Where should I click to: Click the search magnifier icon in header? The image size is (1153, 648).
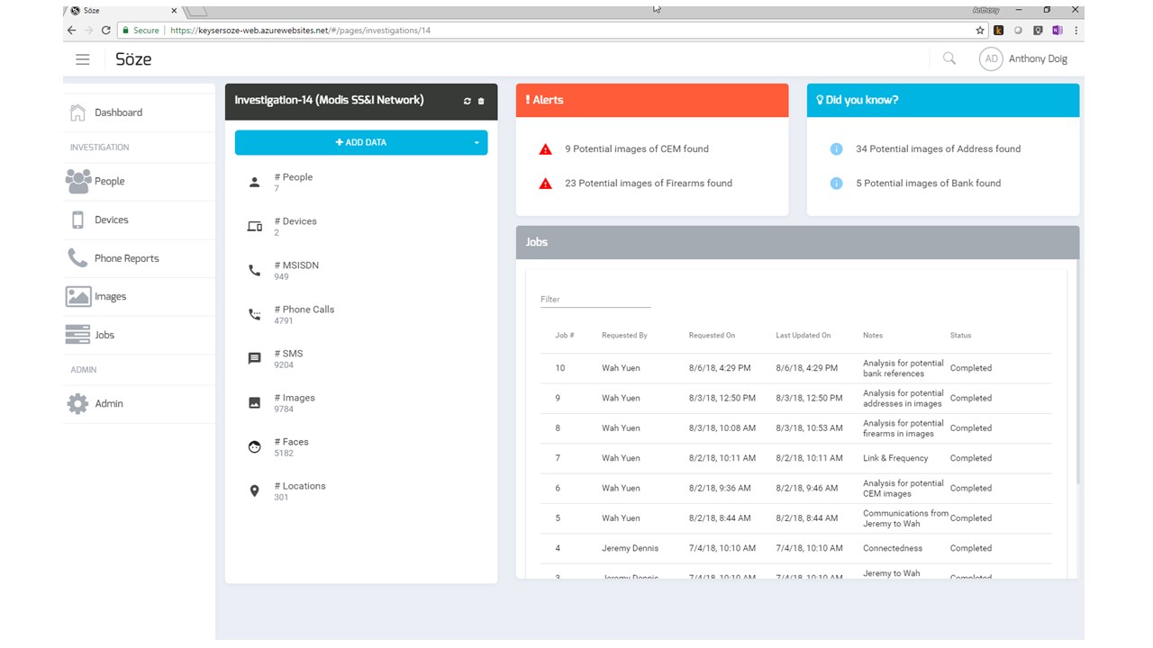coord(949,58)
